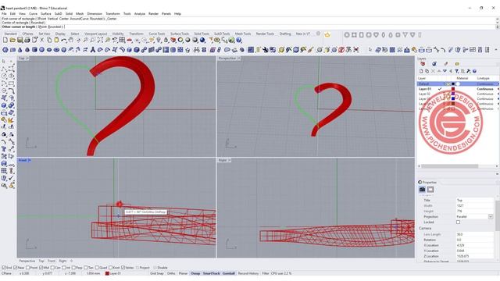Image resolution: width=500 pixels, height=281 pixels.
Task: Open the Perspective viewport title dropdown
Action: pos(239,59)
